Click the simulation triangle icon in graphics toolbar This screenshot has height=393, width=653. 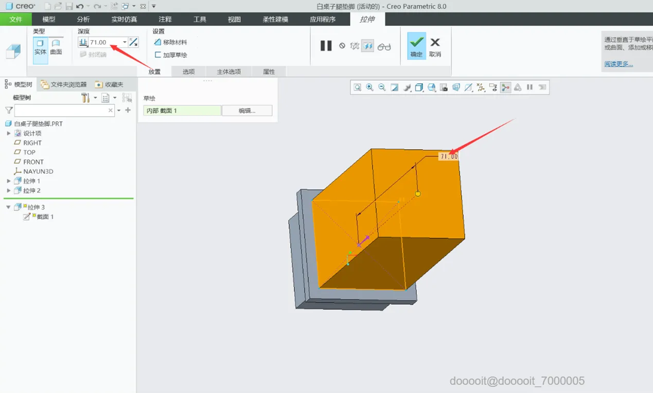(518, 87)
